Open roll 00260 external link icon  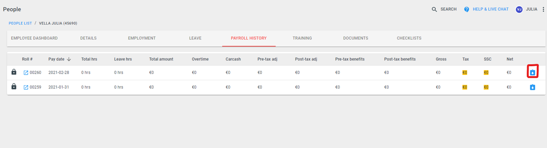(x=26, y=72)
